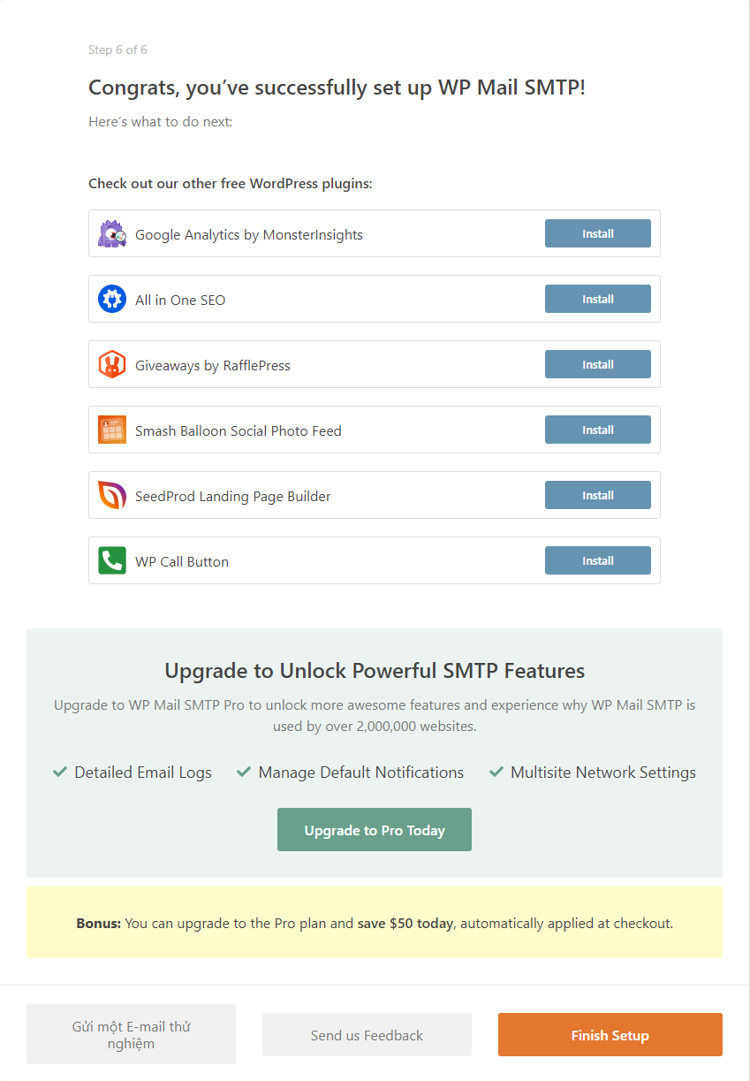Click the Detailed Email Logs checkmark icon

click(60, 772)
